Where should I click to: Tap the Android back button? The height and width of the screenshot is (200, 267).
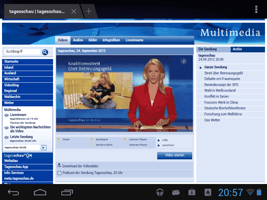(x=13, y=193)
